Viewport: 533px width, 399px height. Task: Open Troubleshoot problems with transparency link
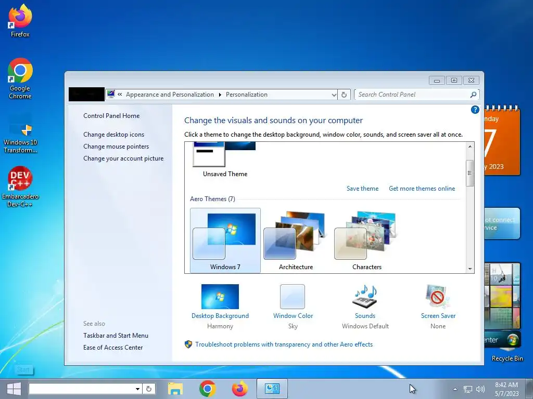[x=284, y=344]
